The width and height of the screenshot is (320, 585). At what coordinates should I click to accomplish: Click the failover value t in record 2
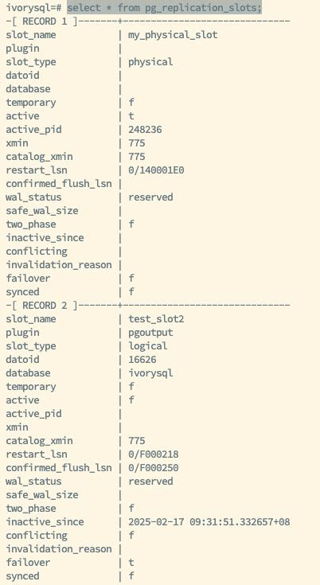click(x=131, y=563)
